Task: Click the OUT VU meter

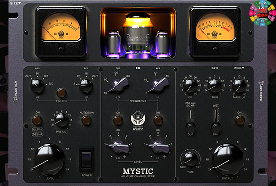Action: (x=215, y=32)
